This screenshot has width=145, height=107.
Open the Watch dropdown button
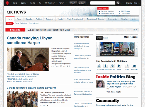(73, 3)
